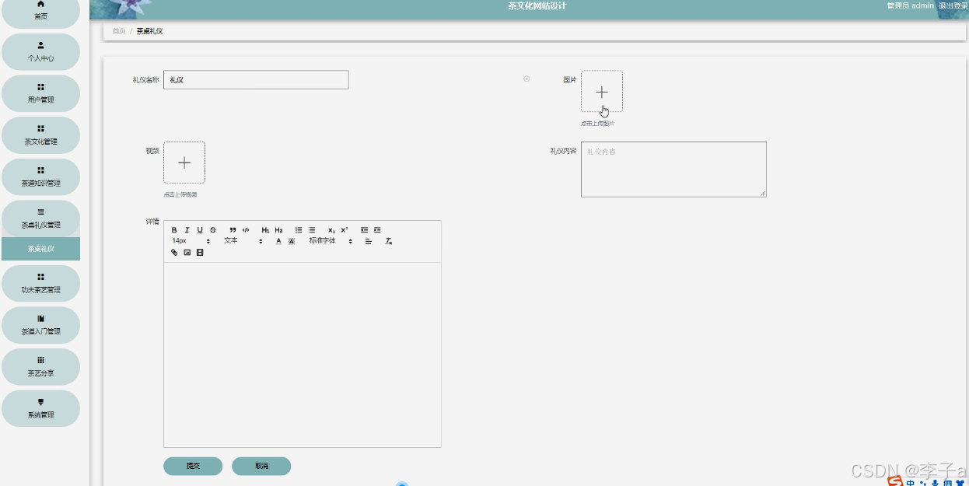The image size is (969, 486).
Task: Open 茶艺分享 in the sidebar
Action: tap(40, 367)
